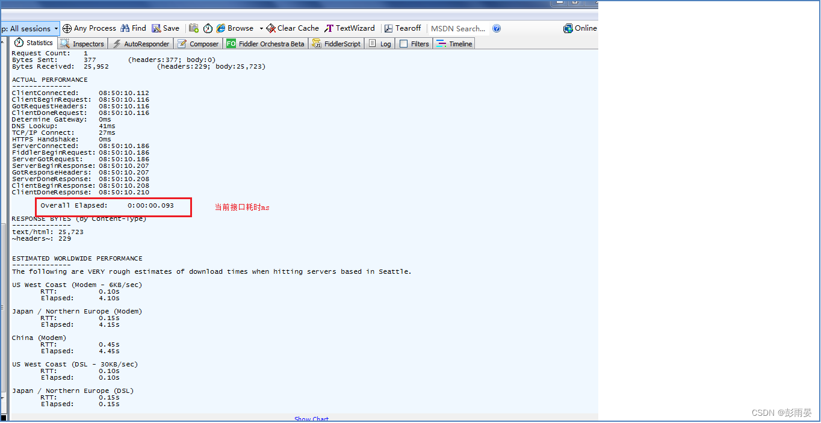
Task: Click the 'ServerConnected:' row
Action: pos(81,146)
